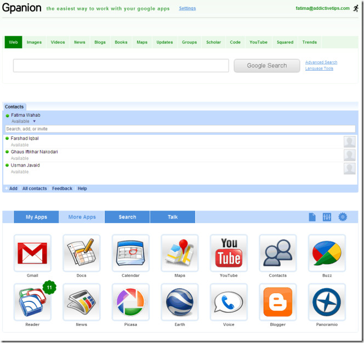Click Ghaus Iftikhar Nakodari's avatar thumbnail
This screenshot has height=343, width=364.
click(x=350, y=155)
